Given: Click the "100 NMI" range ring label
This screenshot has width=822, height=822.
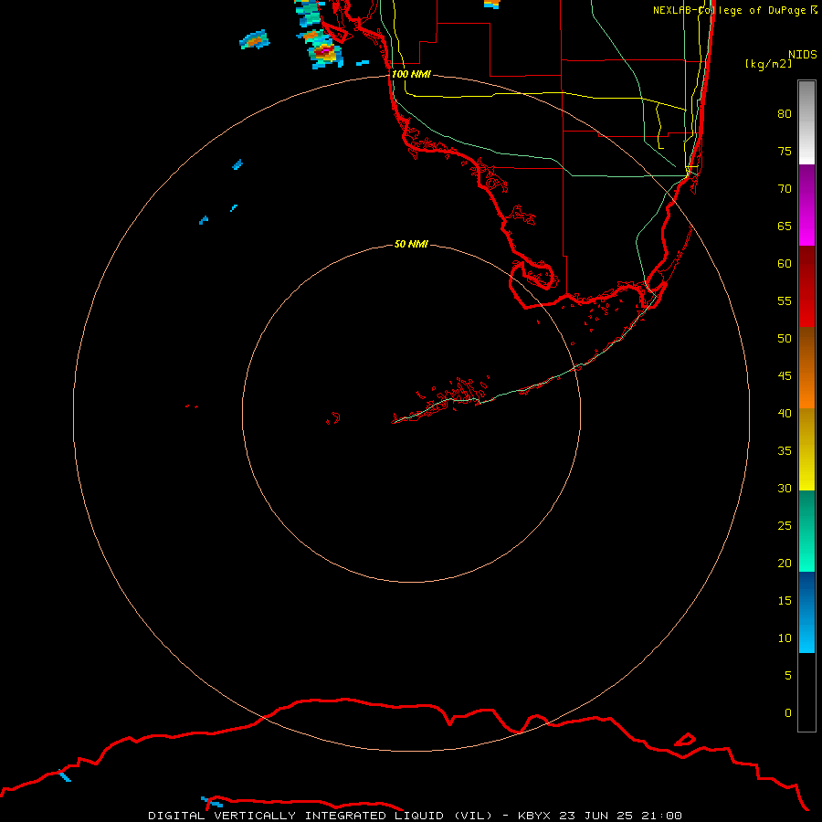Looking at the screenshot, I should coord(411,74).
